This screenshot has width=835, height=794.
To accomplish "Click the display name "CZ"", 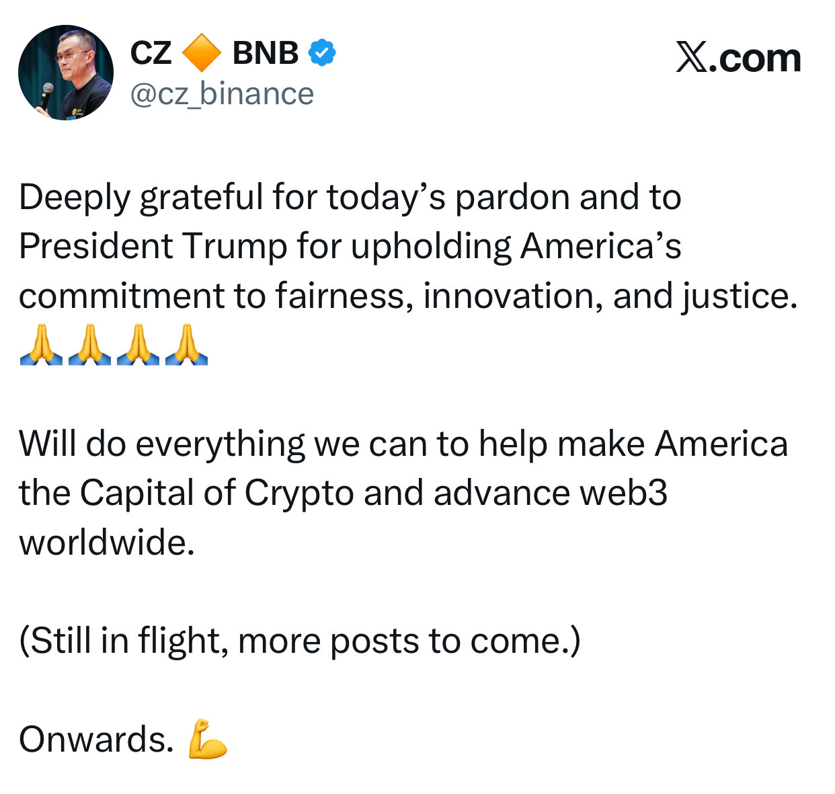I will [x=151, y=53].
